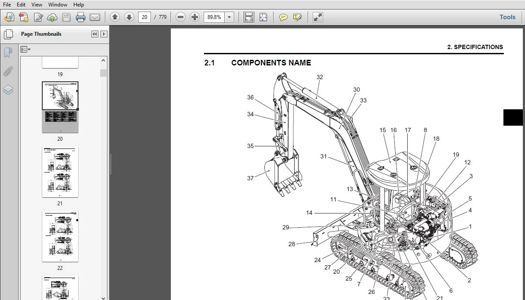Click the '2.1 COMPONENTS NAME' heading

point(258,63)
